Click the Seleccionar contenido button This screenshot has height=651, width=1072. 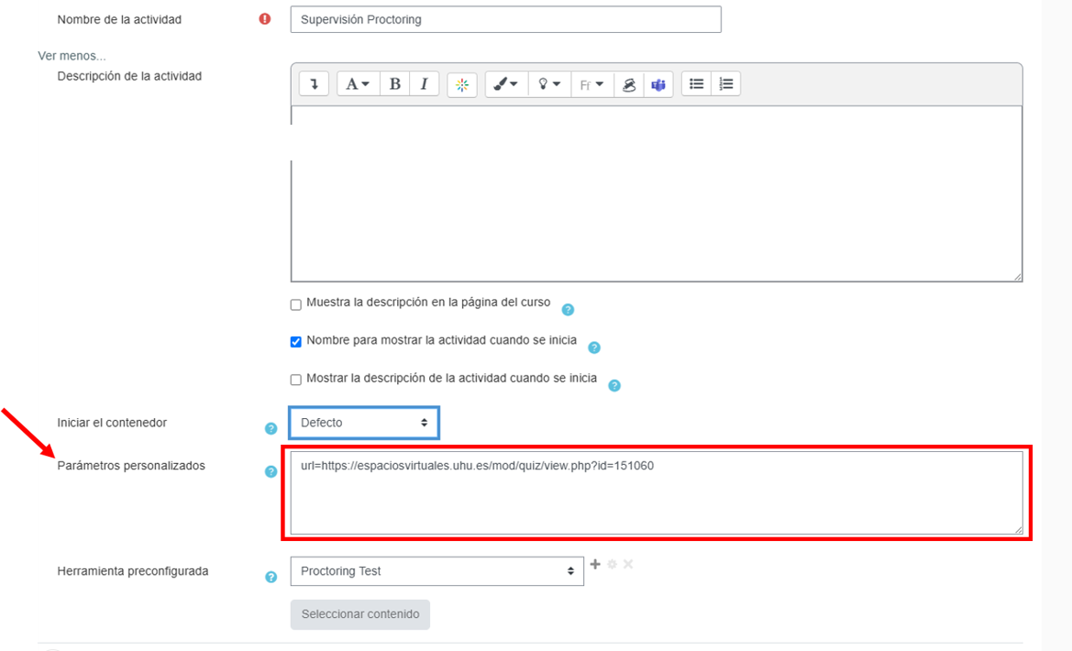tap(360, 614)
